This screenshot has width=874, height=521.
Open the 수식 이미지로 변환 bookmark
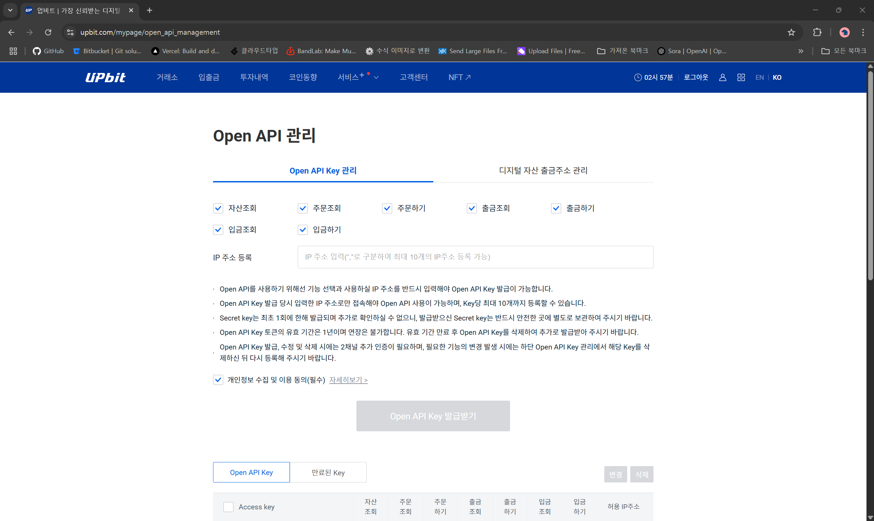tap(397, 51)
